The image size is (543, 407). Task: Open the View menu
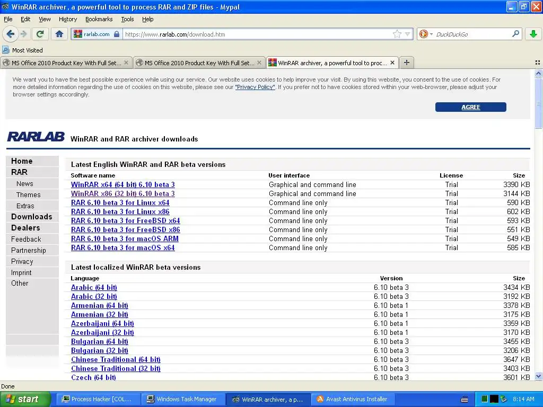tap(45, 19)
